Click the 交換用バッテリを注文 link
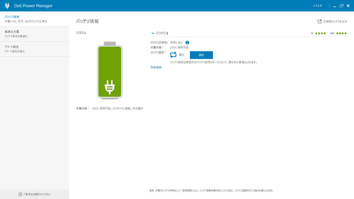 click(335, 21)
